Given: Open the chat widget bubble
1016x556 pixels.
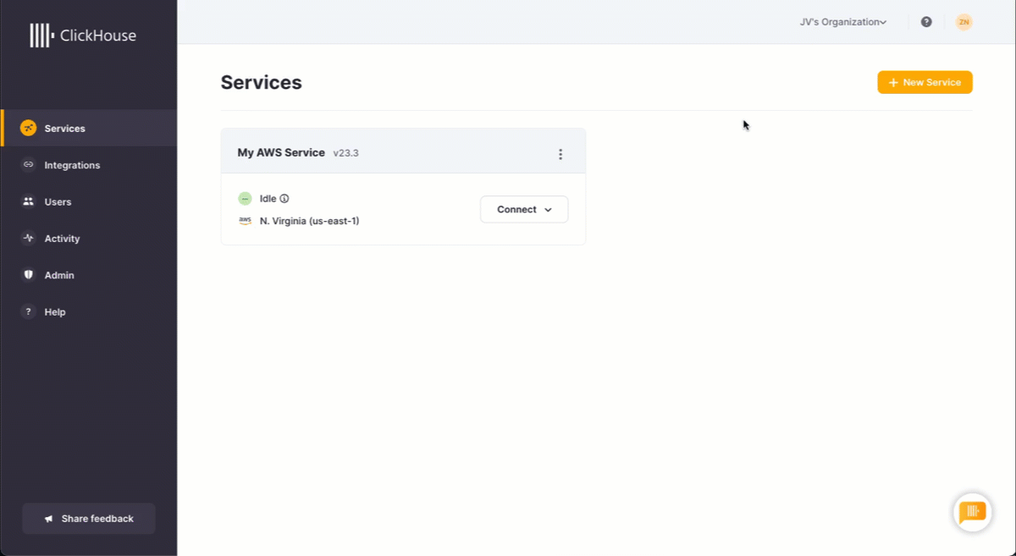Looking at the screenshot, I should [x=972, y=512].
